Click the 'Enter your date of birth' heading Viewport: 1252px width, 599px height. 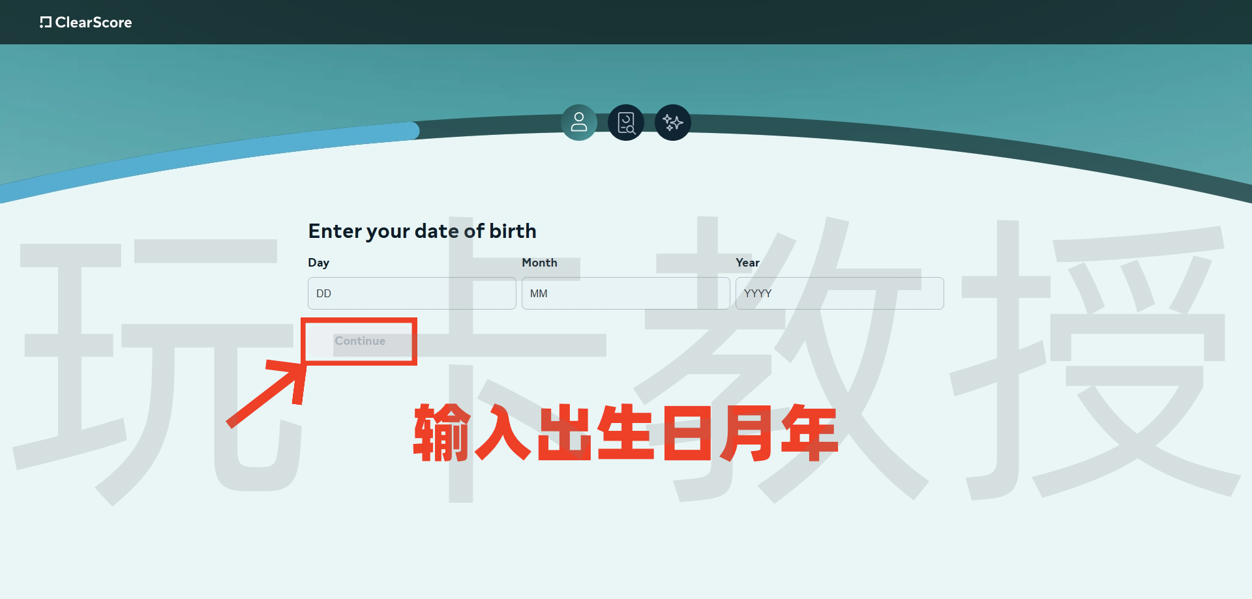pos(422,231)
